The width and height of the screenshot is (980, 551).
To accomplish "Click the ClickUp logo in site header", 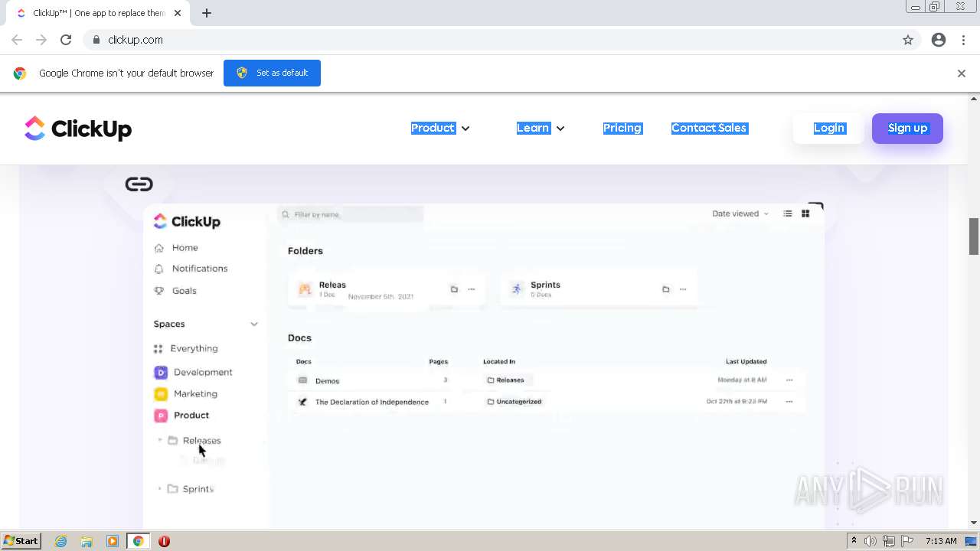I will [x=78, y=129].
